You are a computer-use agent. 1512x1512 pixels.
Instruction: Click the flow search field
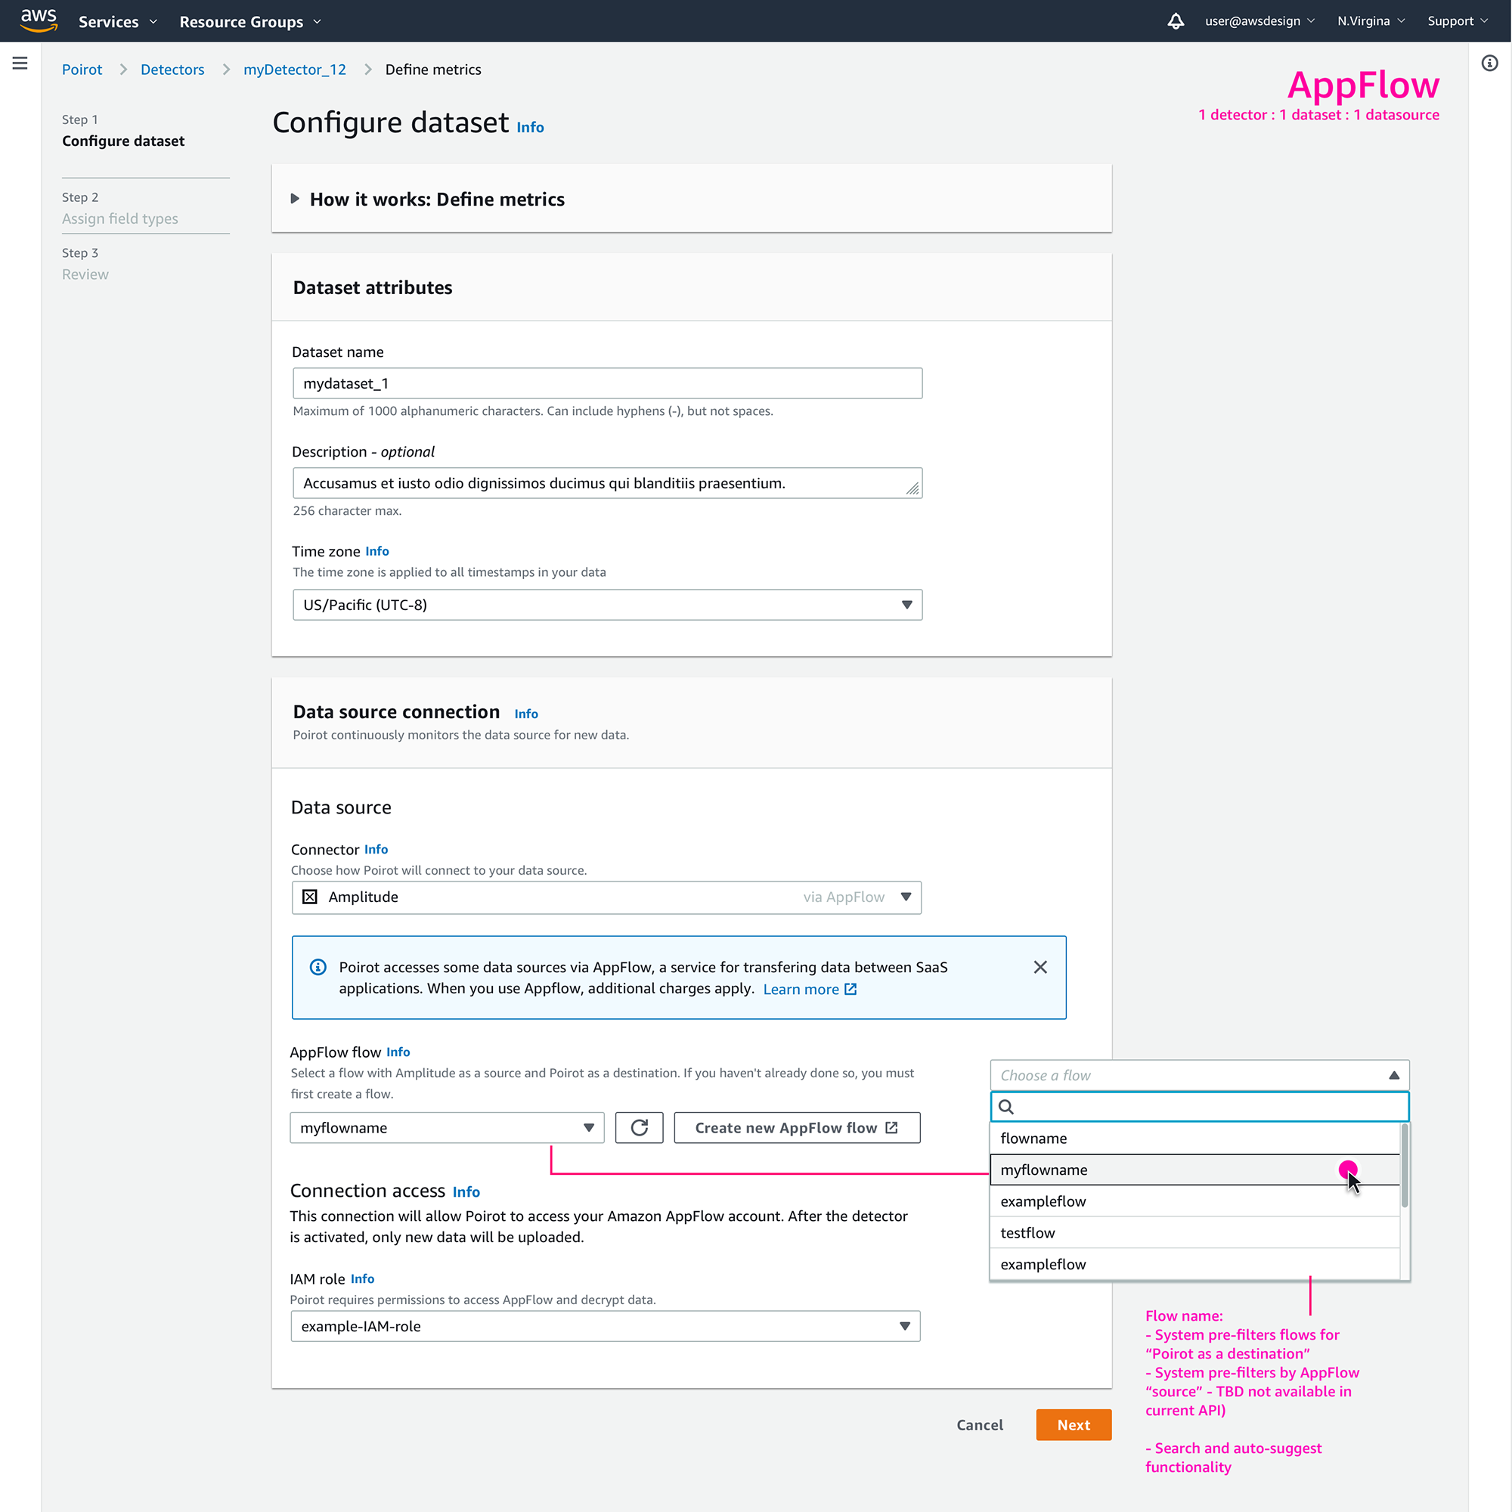click(1200, 1107)
